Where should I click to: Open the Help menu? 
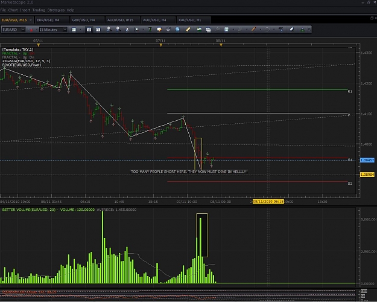pyautogui.click(x=71, y=10)
